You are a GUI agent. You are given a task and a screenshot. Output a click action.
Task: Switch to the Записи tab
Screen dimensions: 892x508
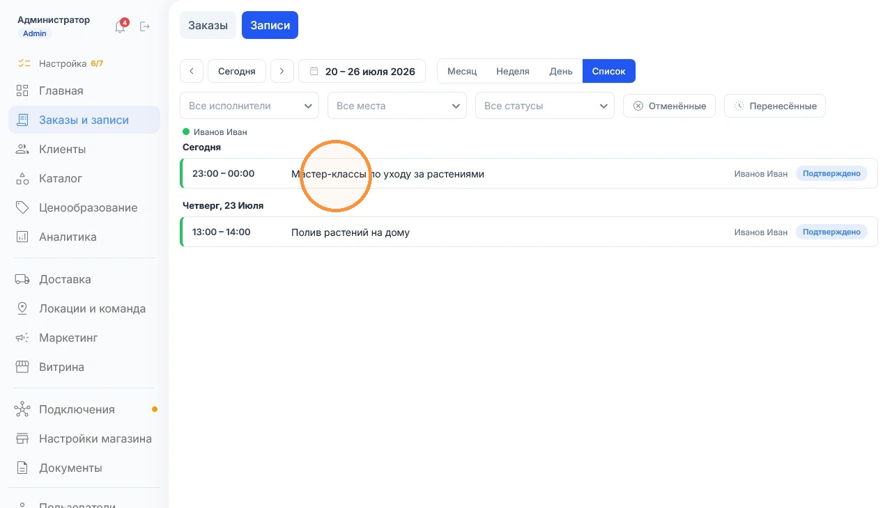pyautogui.click(x=270, y=25)
